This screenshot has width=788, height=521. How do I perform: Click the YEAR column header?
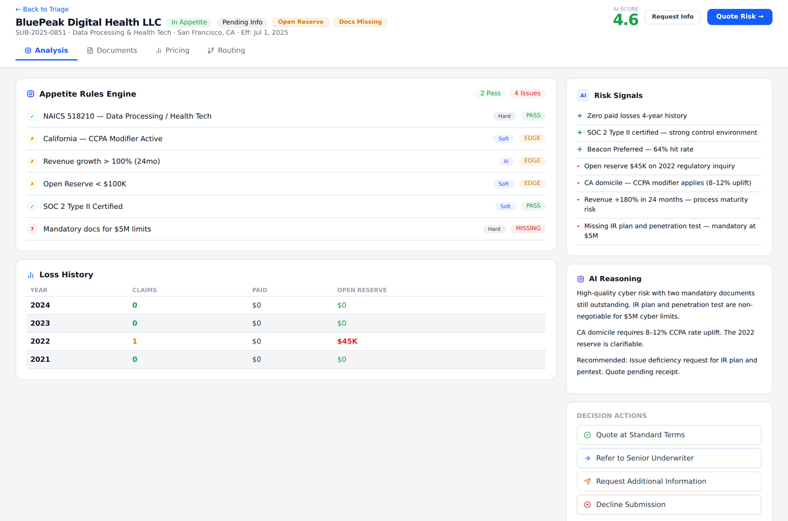tap(39, 290)
